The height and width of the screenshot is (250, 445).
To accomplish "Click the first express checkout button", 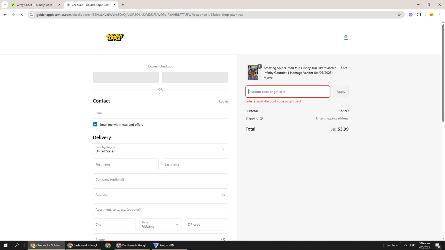I will click(x=126, y=77).
